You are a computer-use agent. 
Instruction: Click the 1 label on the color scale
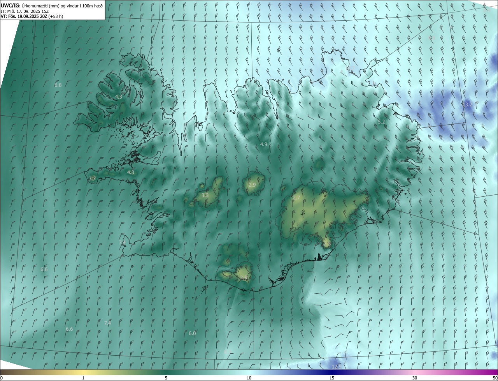pyautogui.click(x=83, y=378)
